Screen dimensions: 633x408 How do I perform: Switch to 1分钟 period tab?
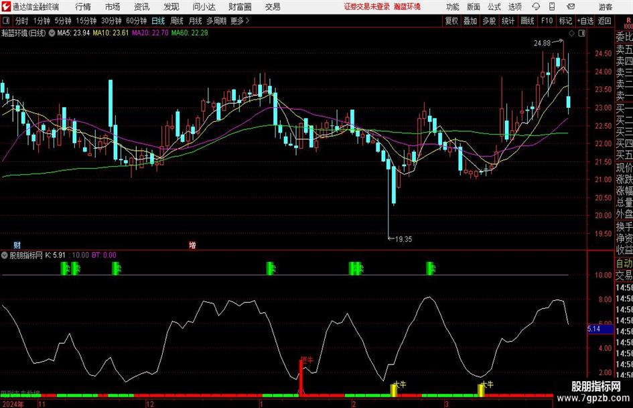pos(42,21)
